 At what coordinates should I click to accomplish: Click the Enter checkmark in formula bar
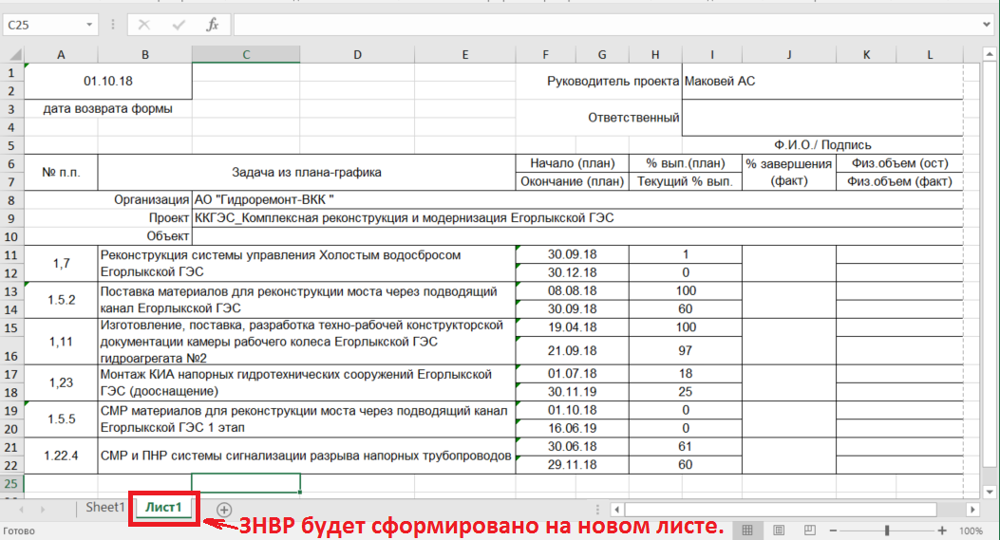point(179,25)
